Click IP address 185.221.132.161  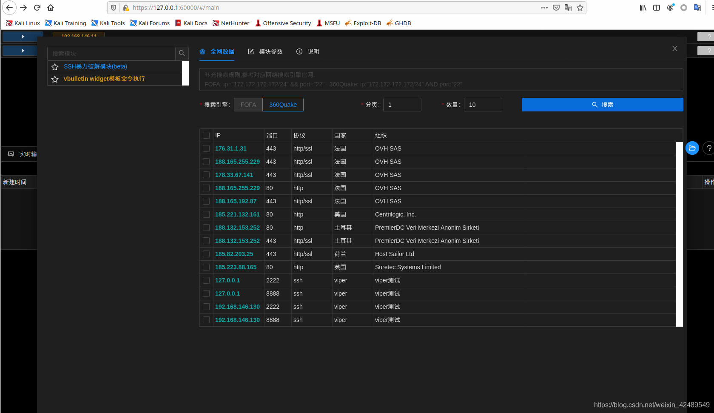tap(237, 214)
